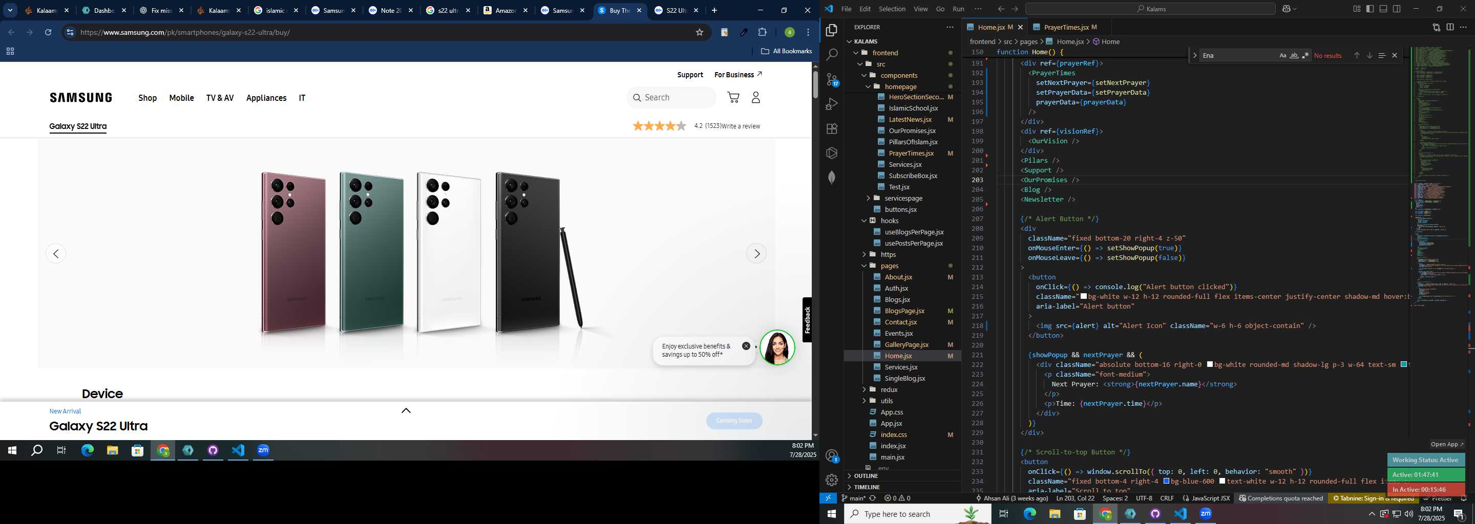This screenshot has width=1475, height=524.
Task: Open the Manage gear in VS Code
Action: click(x=831, y=480)
